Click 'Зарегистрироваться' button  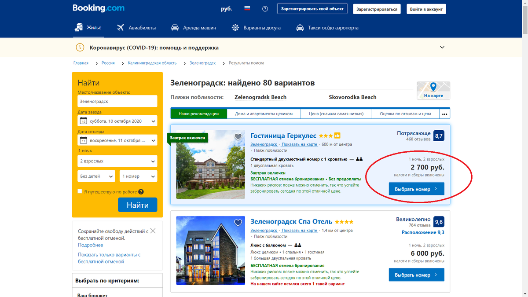pyautogui.click(x=377, y=9)
